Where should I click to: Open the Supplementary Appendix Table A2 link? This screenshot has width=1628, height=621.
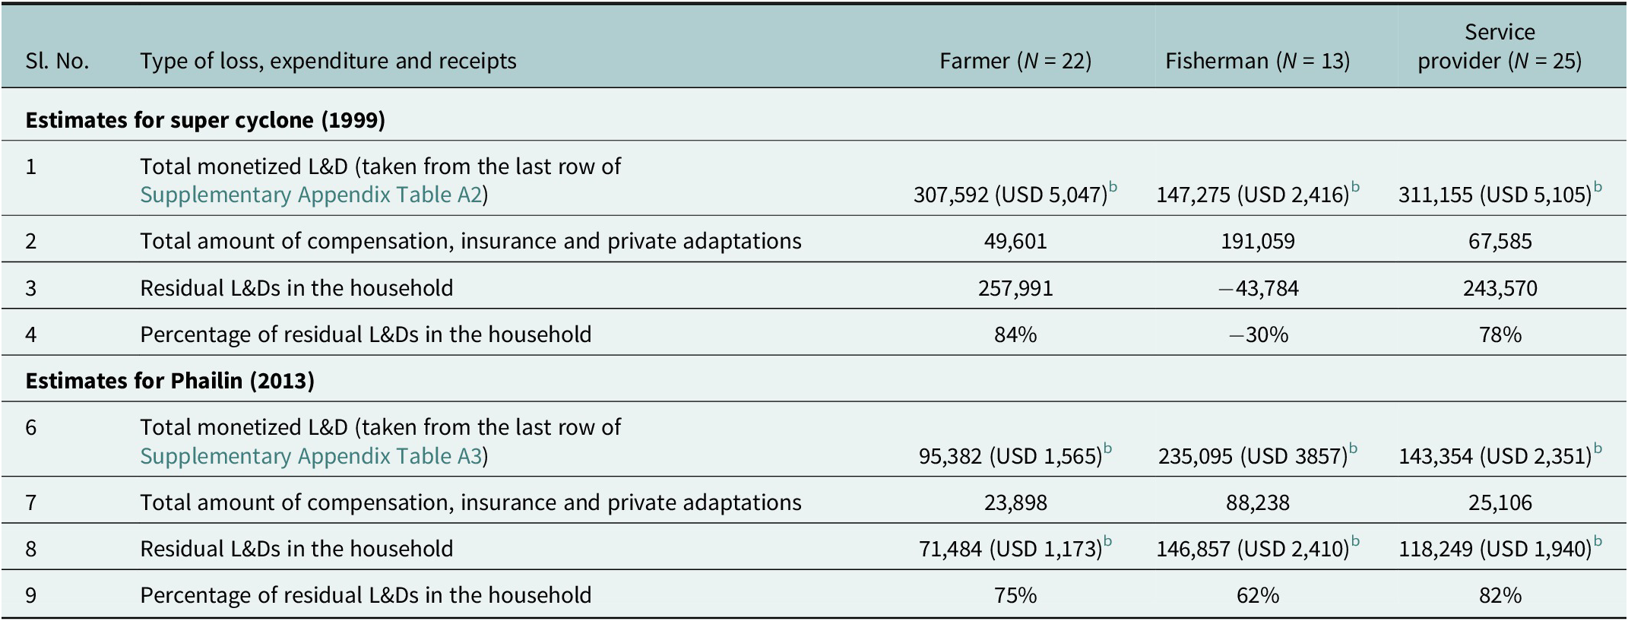(x=311, y=195)
